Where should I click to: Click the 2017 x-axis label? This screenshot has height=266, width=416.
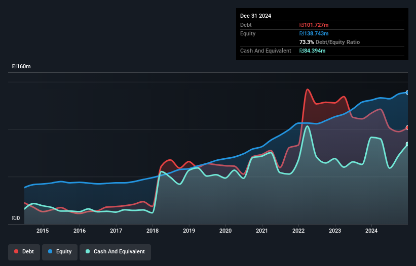116,231
